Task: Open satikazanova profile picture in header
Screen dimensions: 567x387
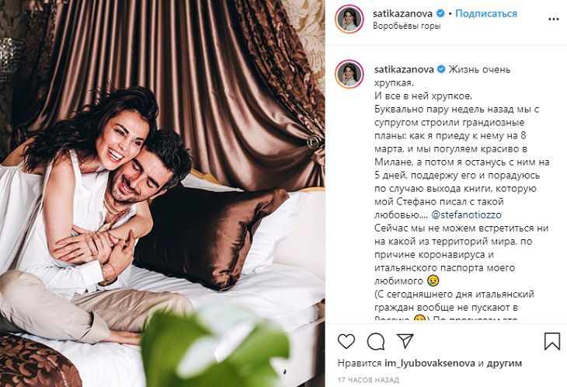Action: coord(349,19)
